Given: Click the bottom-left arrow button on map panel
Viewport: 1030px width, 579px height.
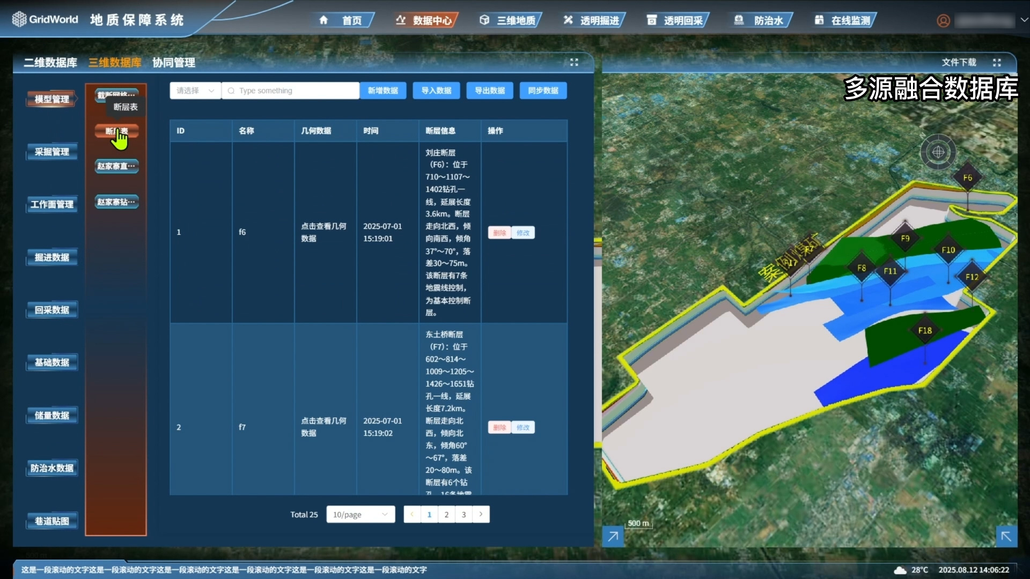Looking at the screenshot, I should click(613, 536).
